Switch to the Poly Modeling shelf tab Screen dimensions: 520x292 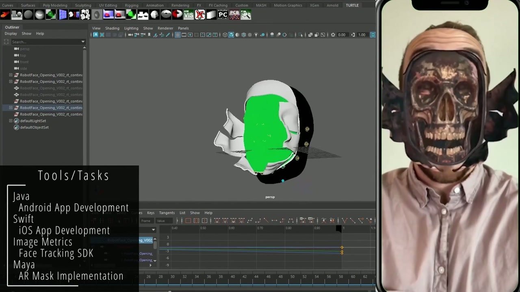[x=55, y=5]
